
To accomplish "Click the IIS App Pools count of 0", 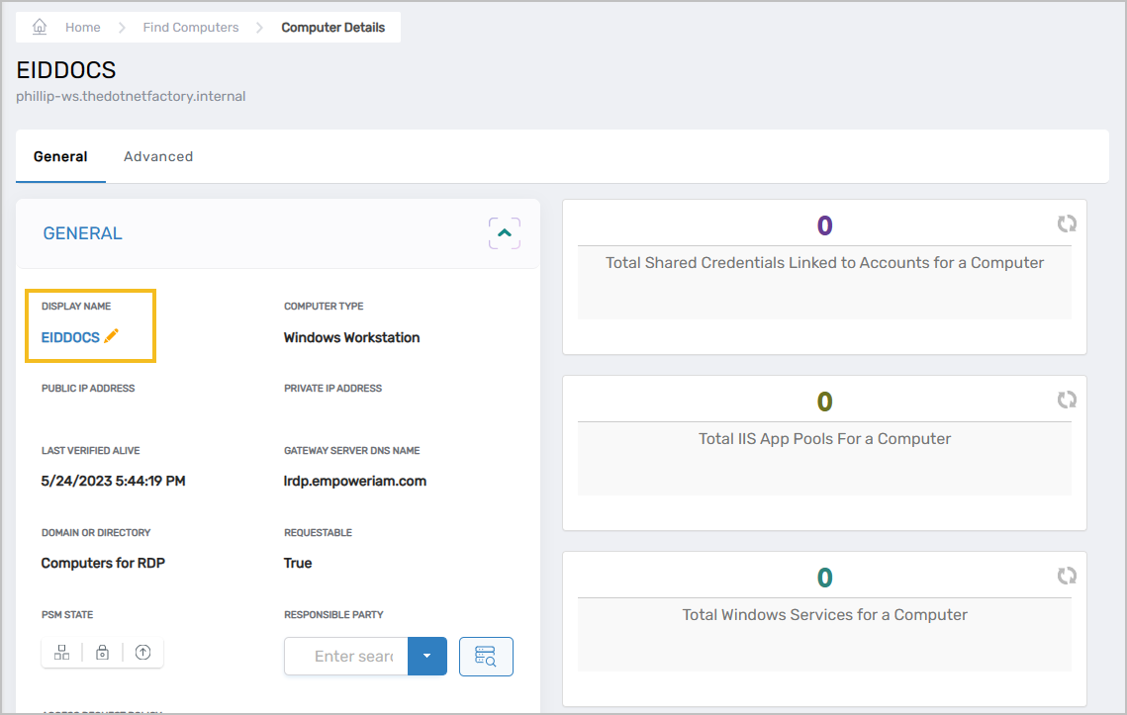I will (x=824, y=402).
